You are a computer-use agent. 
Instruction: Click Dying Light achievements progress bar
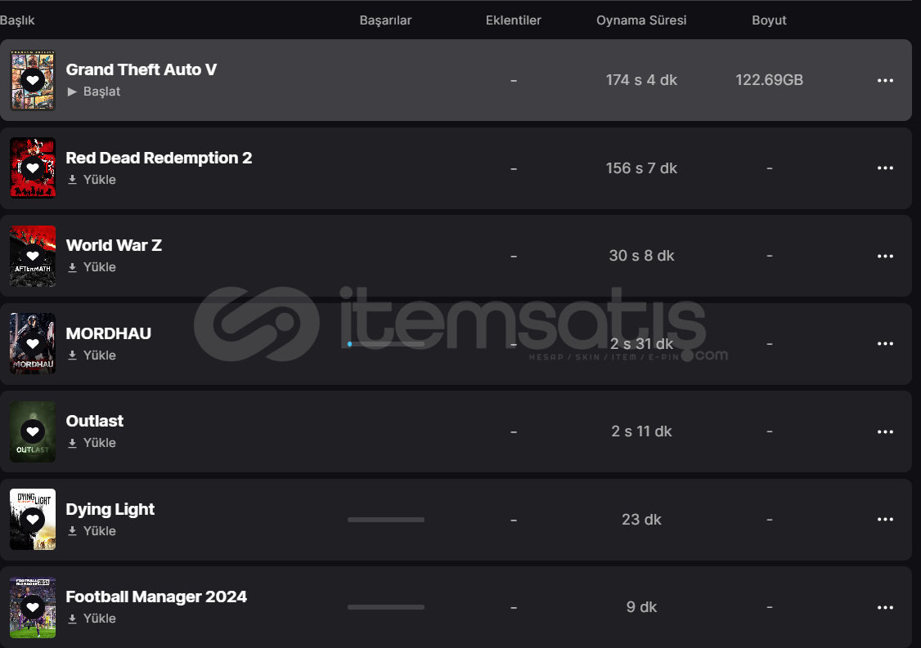pyautogui.click(x=386, y=520)
